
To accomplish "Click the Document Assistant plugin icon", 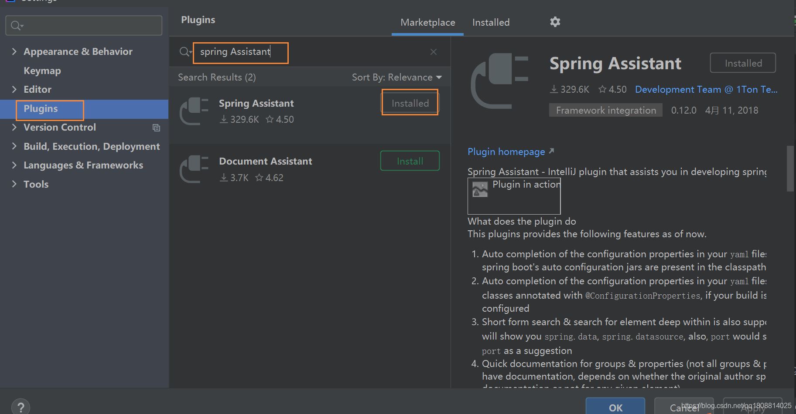I will click(x=193, y=169).
